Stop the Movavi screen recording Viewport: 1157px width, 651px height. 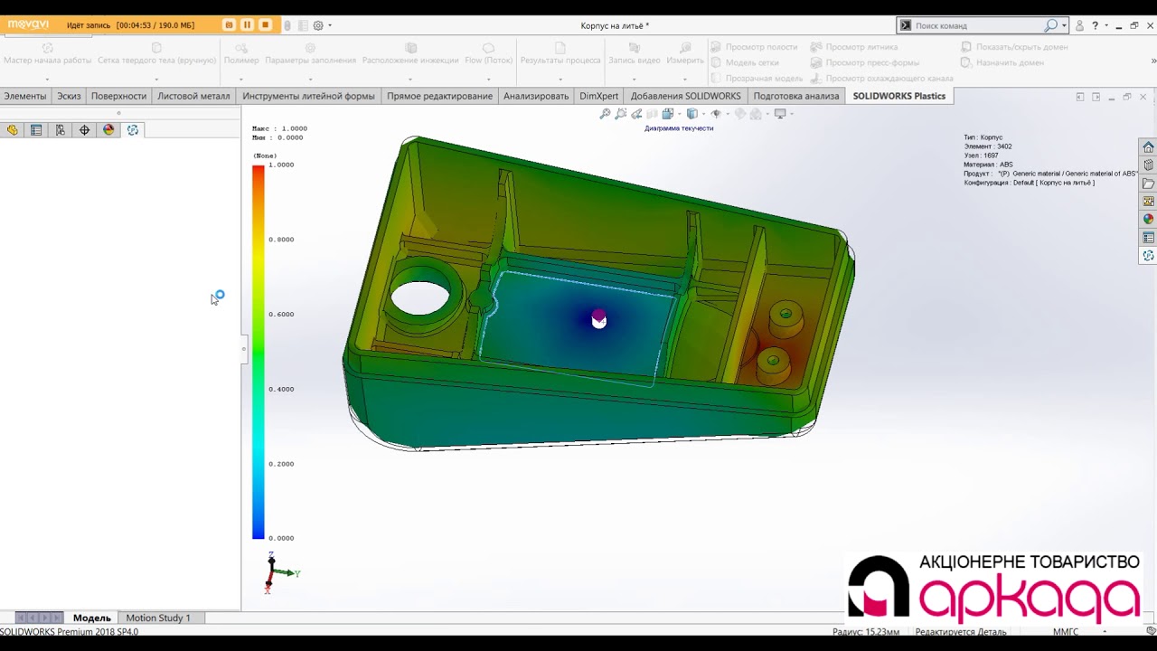265,25
